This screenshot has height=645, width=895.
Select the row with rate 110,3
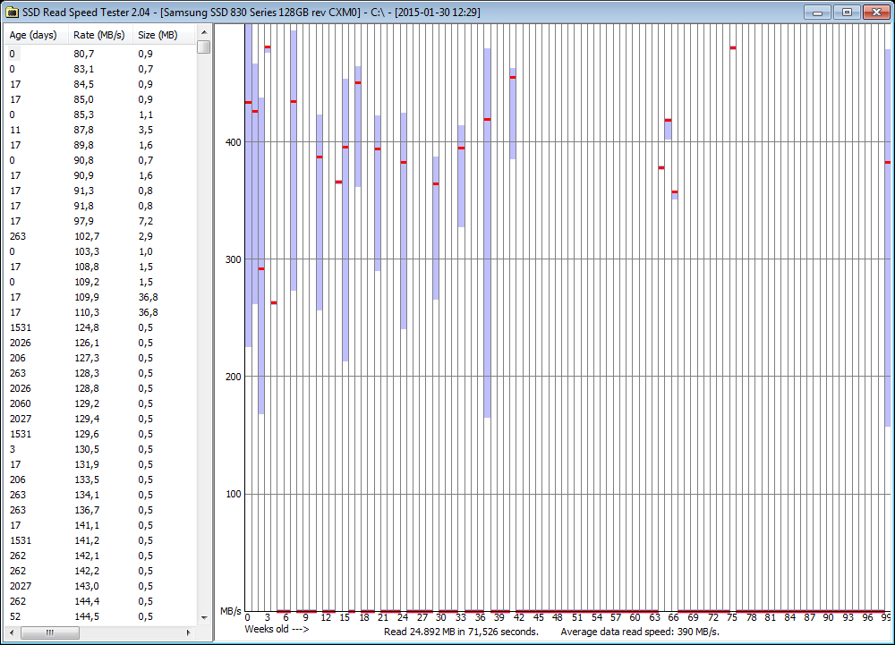click(x=100, y=312)
